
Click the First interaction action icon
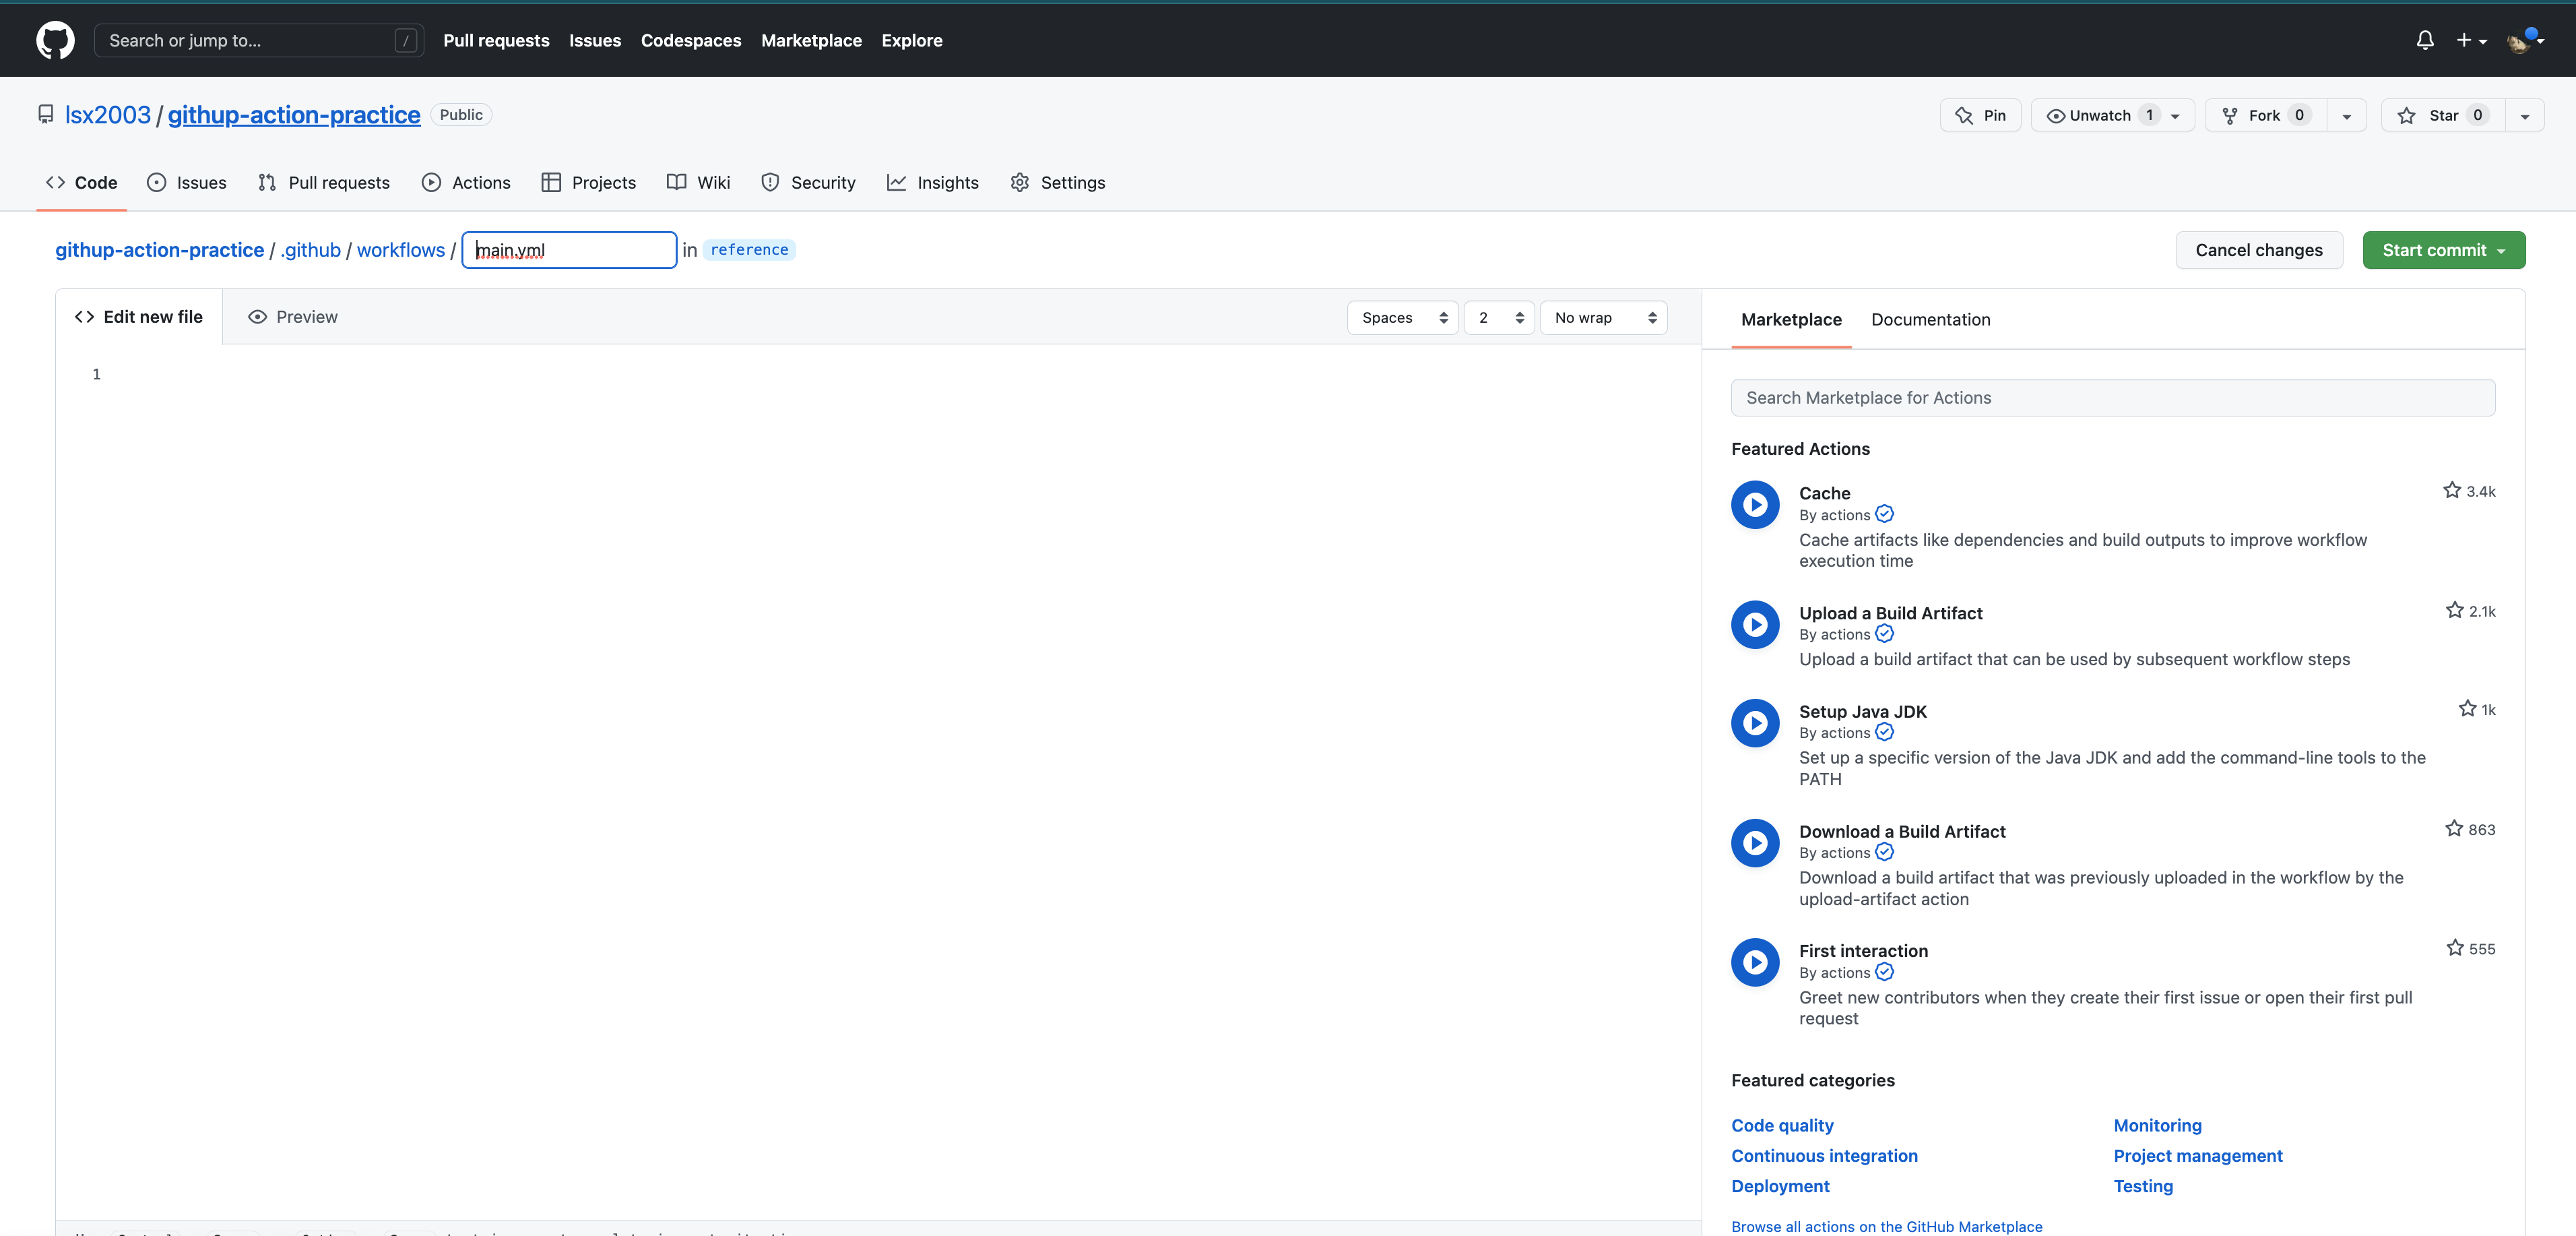(1755, 962)
